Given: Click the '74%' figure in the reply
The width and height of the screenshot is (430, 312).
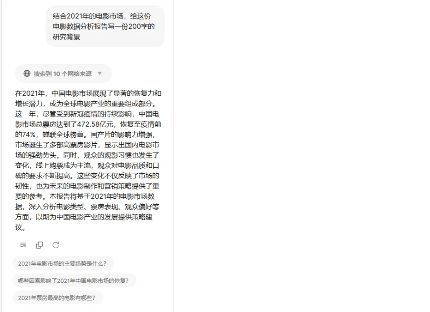Looking at the screenshot, I should click(x=29, y=135).
